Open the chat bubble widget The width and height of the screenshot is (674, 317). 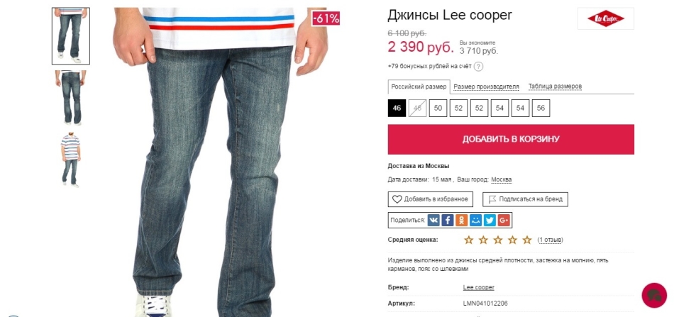point(654,295)
